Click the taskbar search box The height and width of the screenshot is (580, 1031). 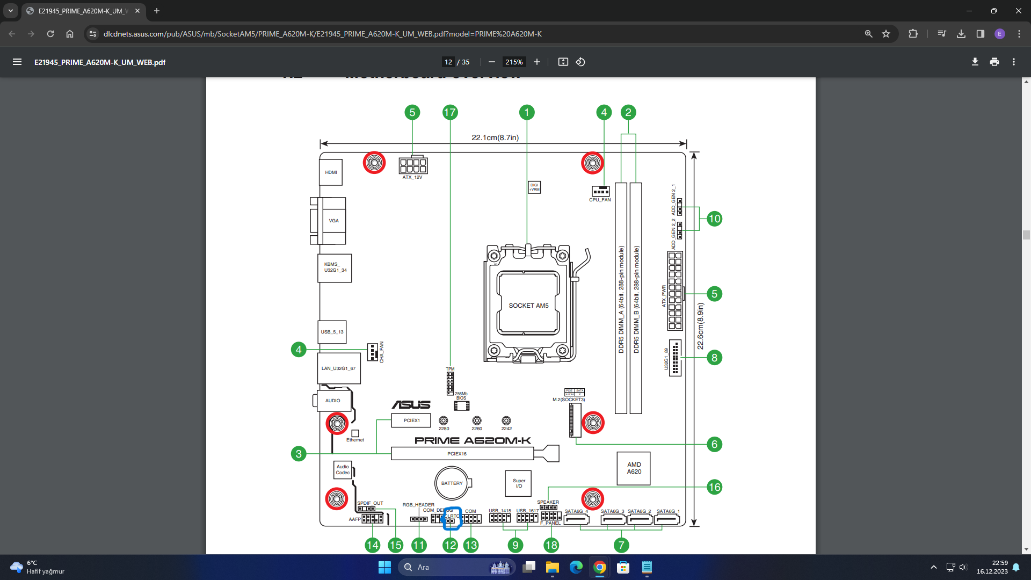click(x=456, y=567)
